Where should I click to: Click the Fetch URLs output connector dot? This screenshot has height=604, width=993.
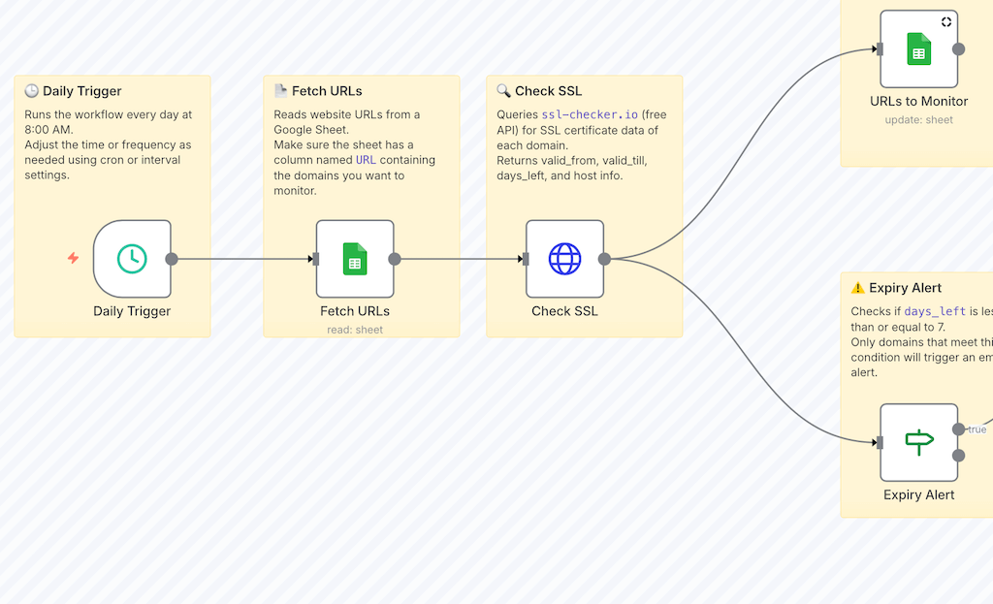tap(395, 259)
